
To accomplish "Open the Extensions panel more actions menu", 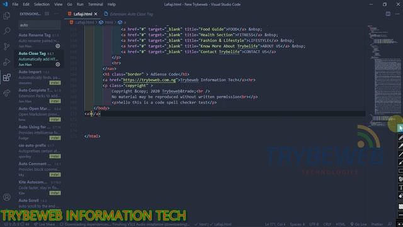I will [x=56, y=14].
